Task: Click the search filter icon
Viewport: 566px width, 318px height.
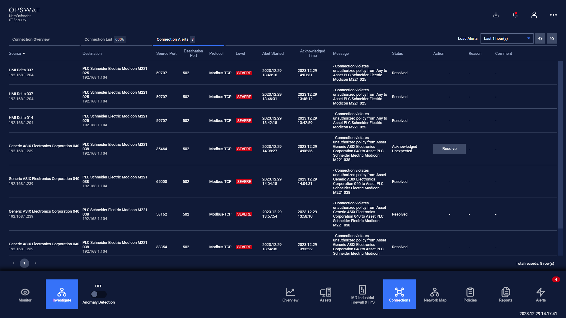Action: (x=552, y=39)
